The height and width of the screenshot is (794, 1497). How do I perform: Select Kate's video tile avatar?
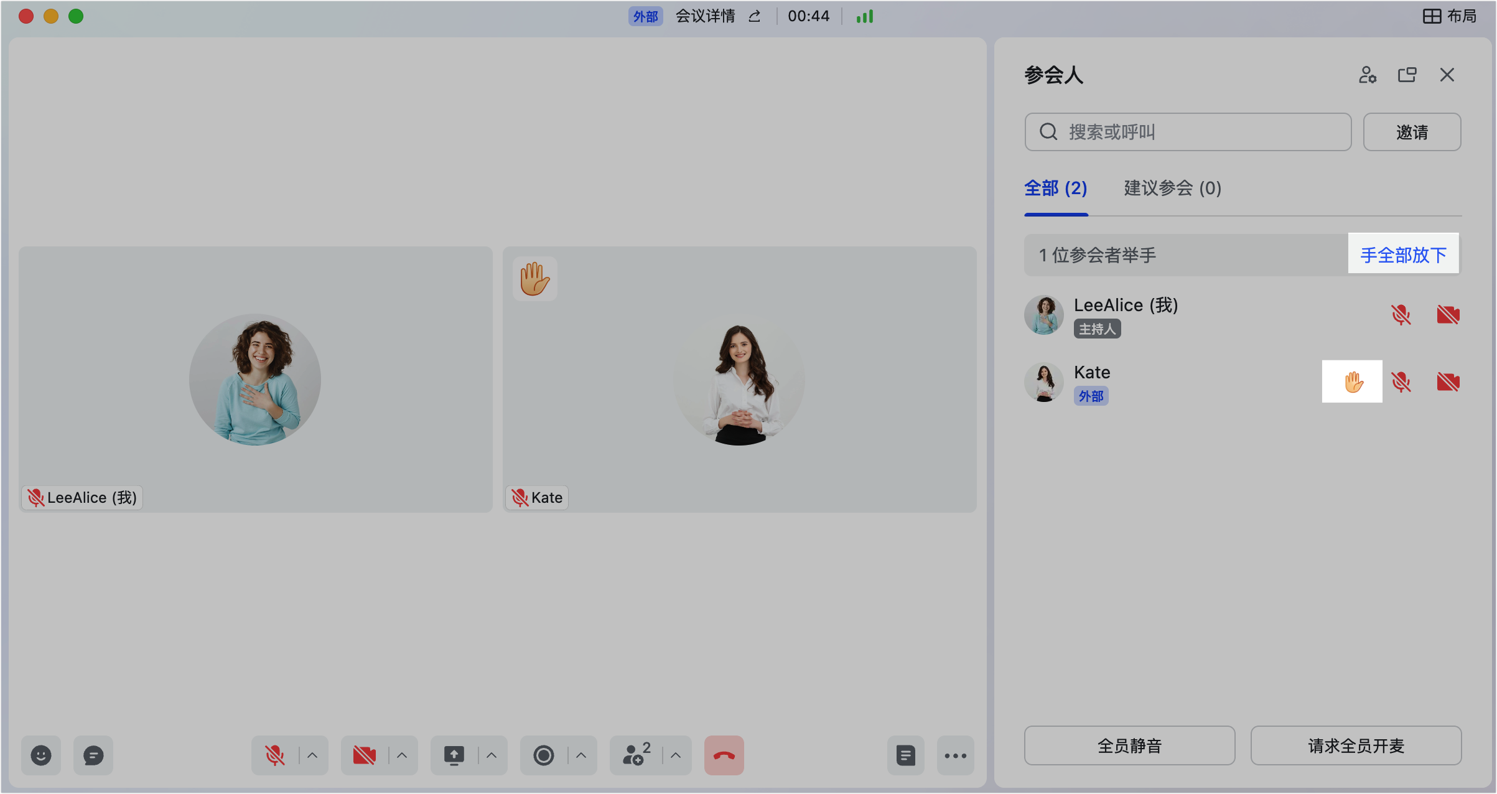click(739, 380)
